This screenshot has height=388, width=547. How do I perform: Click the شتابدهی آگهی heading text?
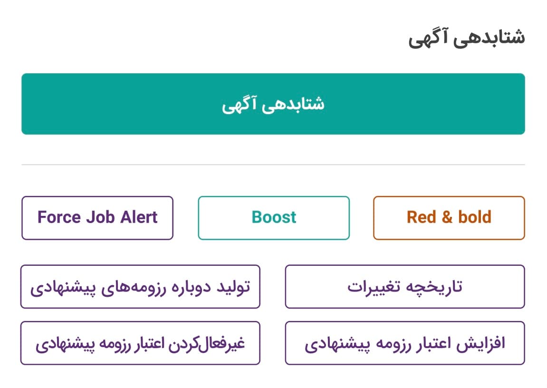pos(466,38)
